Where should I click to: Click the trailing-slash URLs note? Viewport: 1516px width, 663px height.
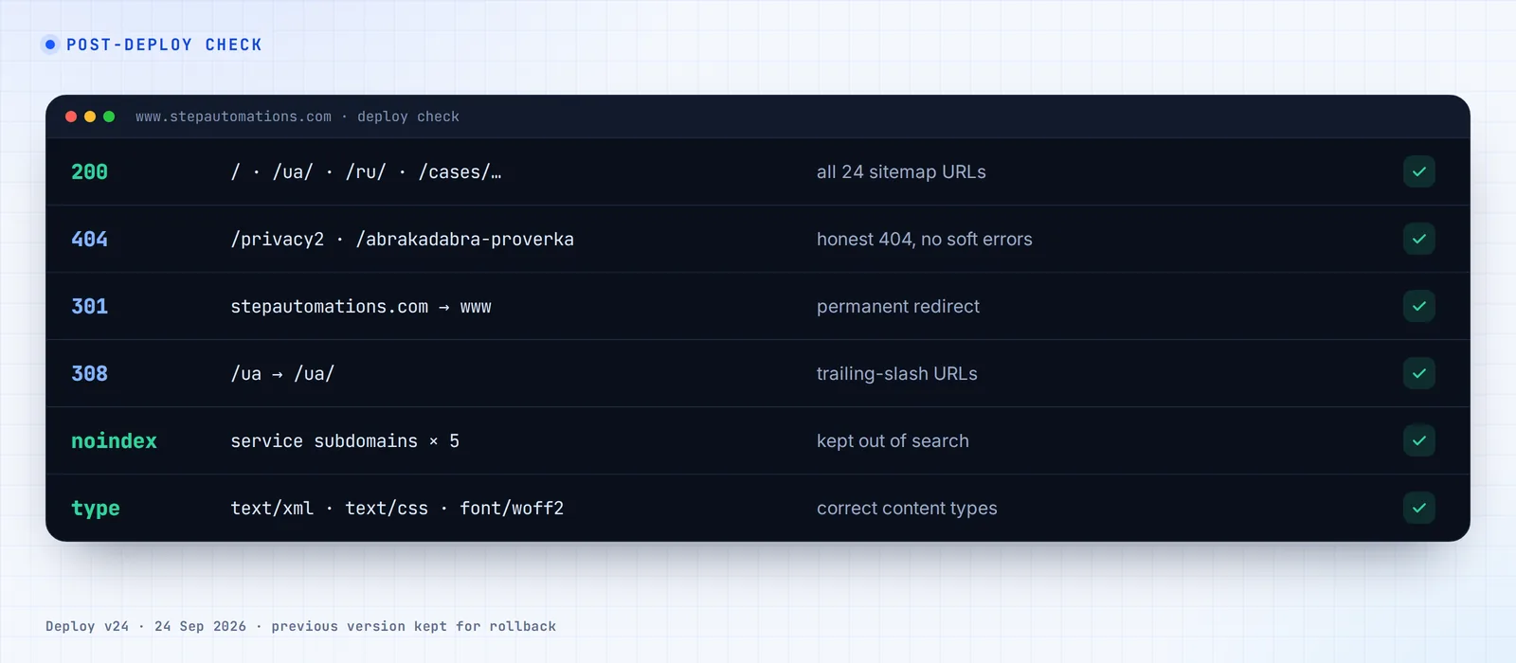point(897,374)
